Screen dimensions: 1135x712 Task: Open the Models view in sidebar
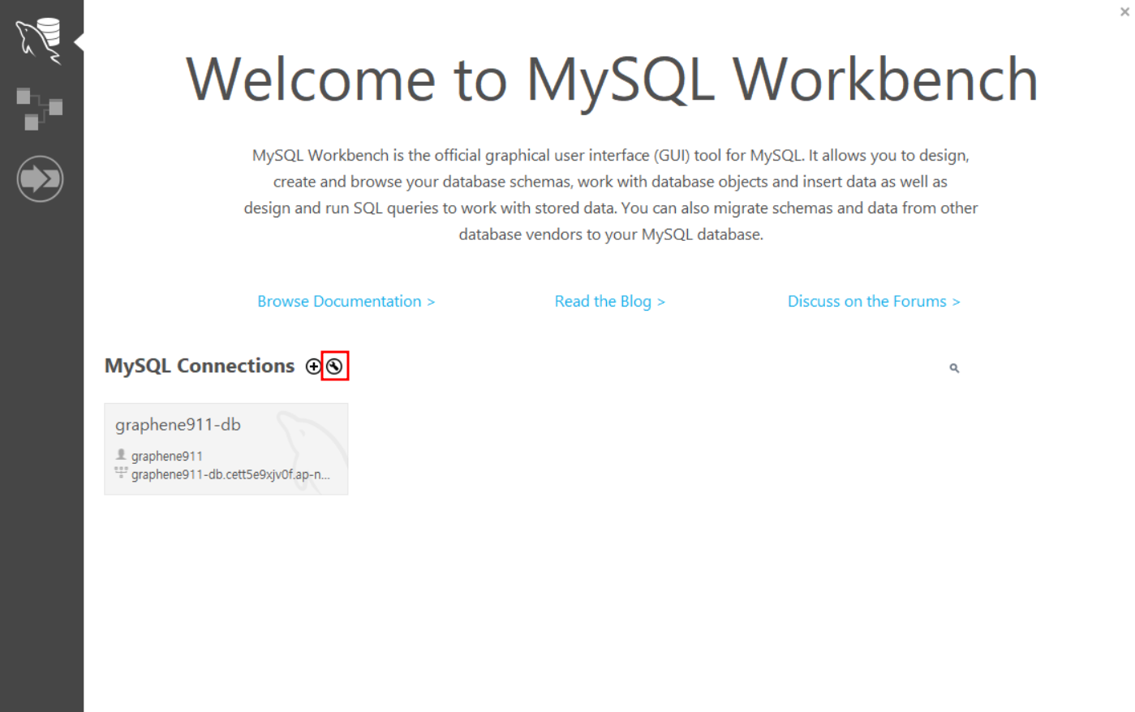point(39,109)
